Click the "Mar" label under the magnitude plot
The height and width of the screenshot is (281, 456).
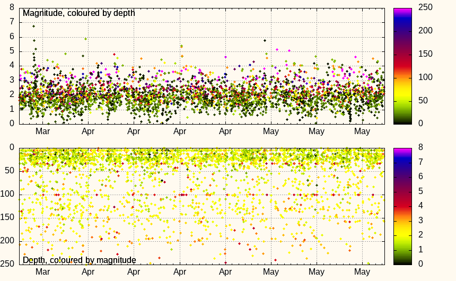pos(43,131)
